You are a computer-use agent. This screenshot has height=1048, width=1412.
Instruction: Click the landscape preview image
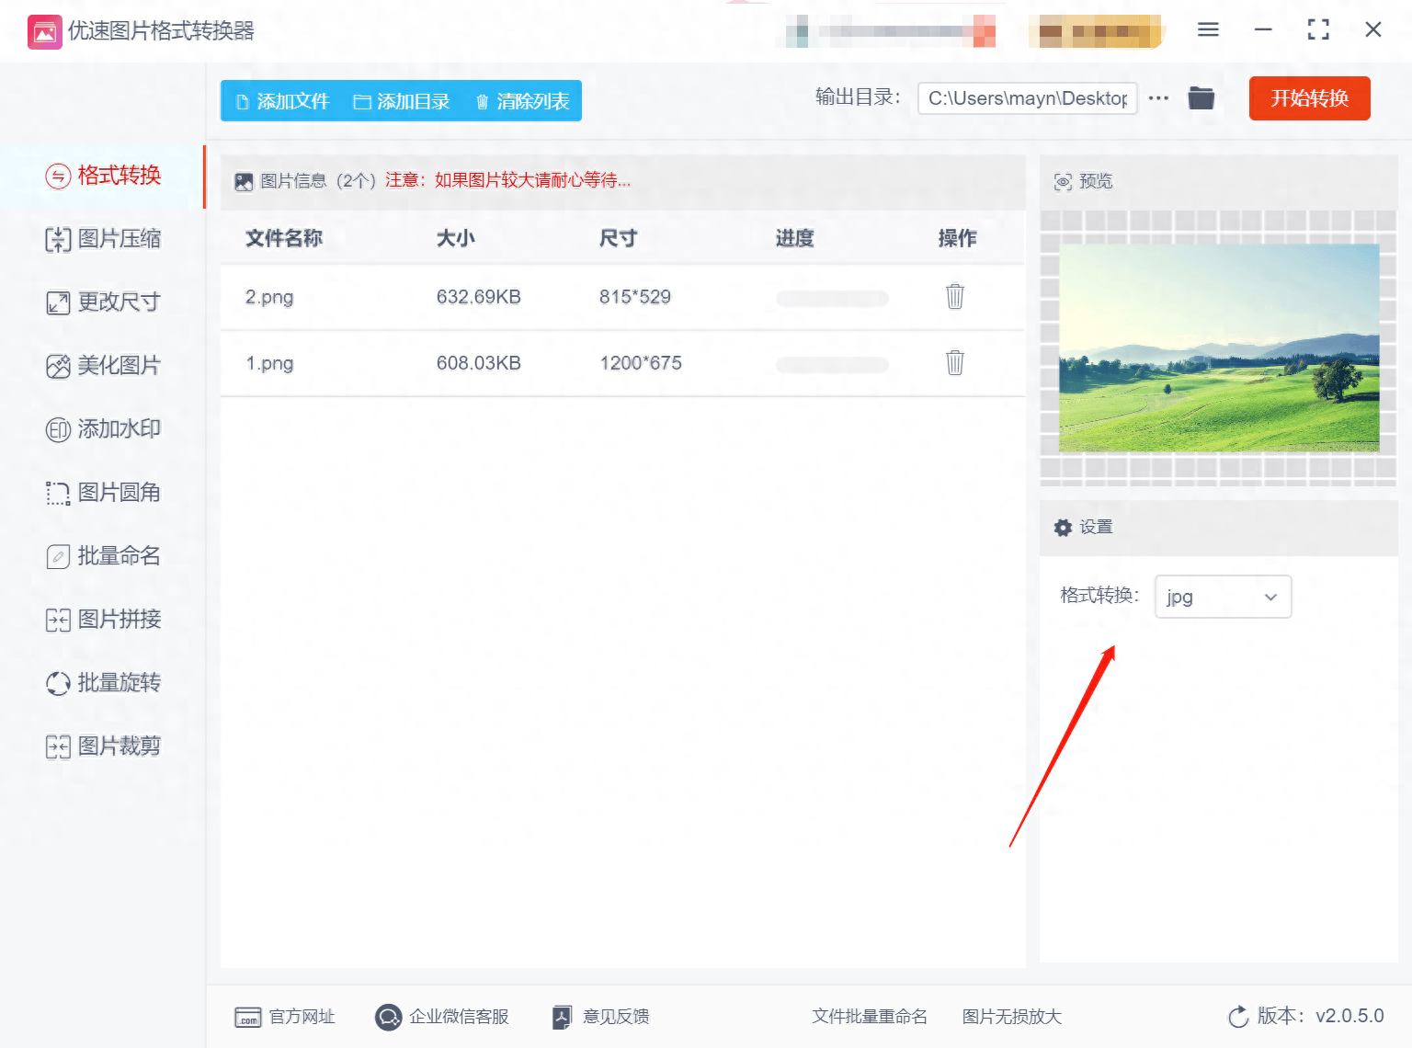pyautogui.click(x=1219, y=347)
